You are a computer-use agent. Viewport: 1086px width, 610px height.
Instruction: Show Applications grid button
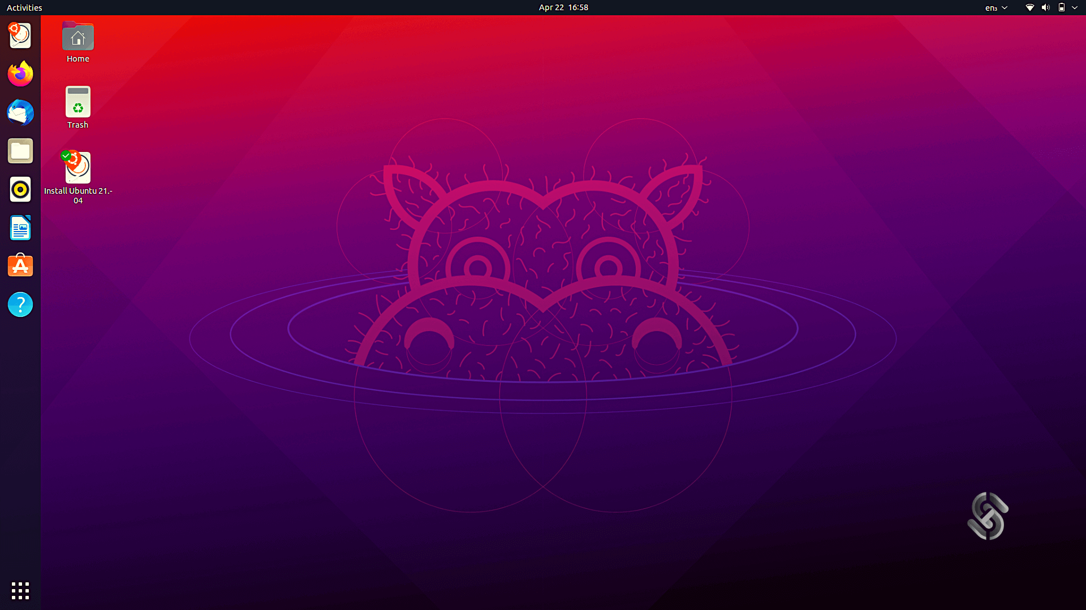[x=20, y=591]
